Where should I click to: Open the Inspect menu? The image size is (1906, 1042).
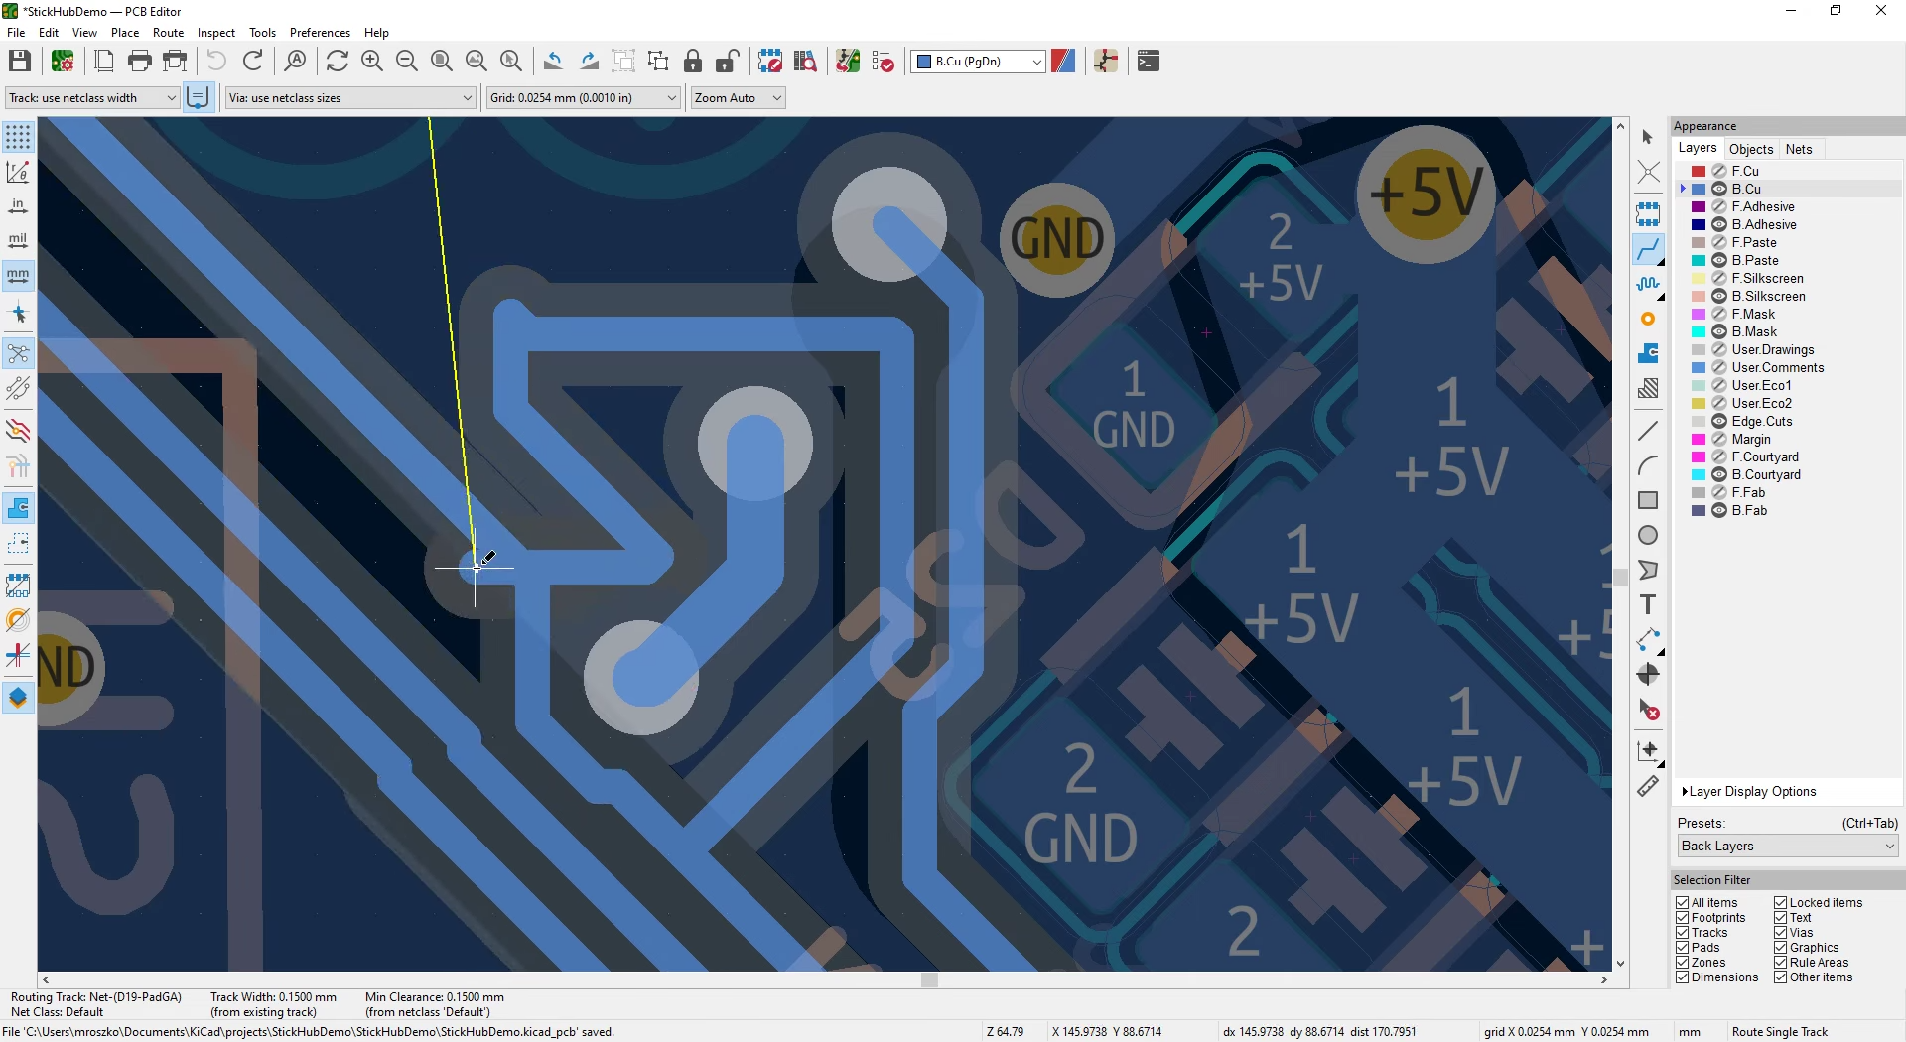(x=215, y=33)
